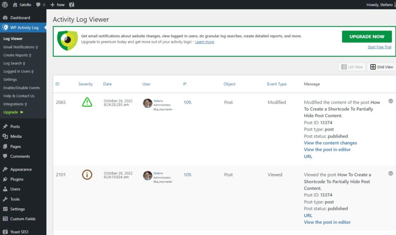Open Users person icon
This screenshot has height=235, width=396.
click(5, 189)
